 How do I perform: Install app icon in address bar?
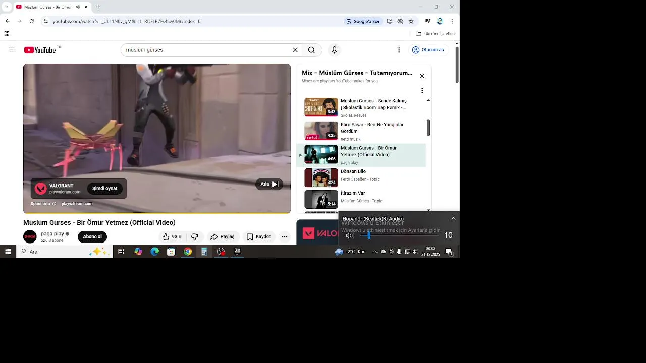tap(390, 21)
